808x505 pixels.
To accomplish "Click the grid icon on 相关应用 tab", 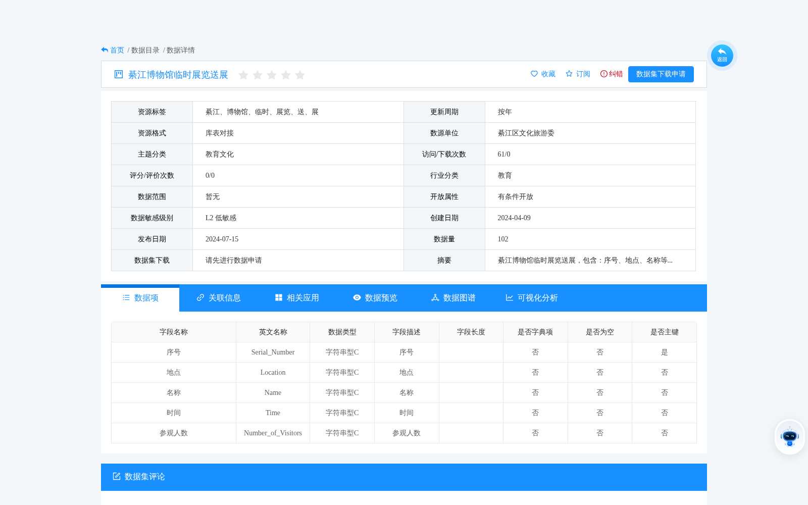I will coord(279,297).
